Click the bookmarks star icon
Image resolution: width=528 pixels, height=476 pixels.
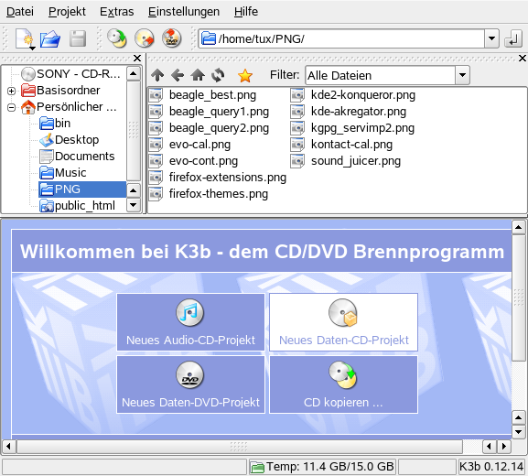(245, 75)
